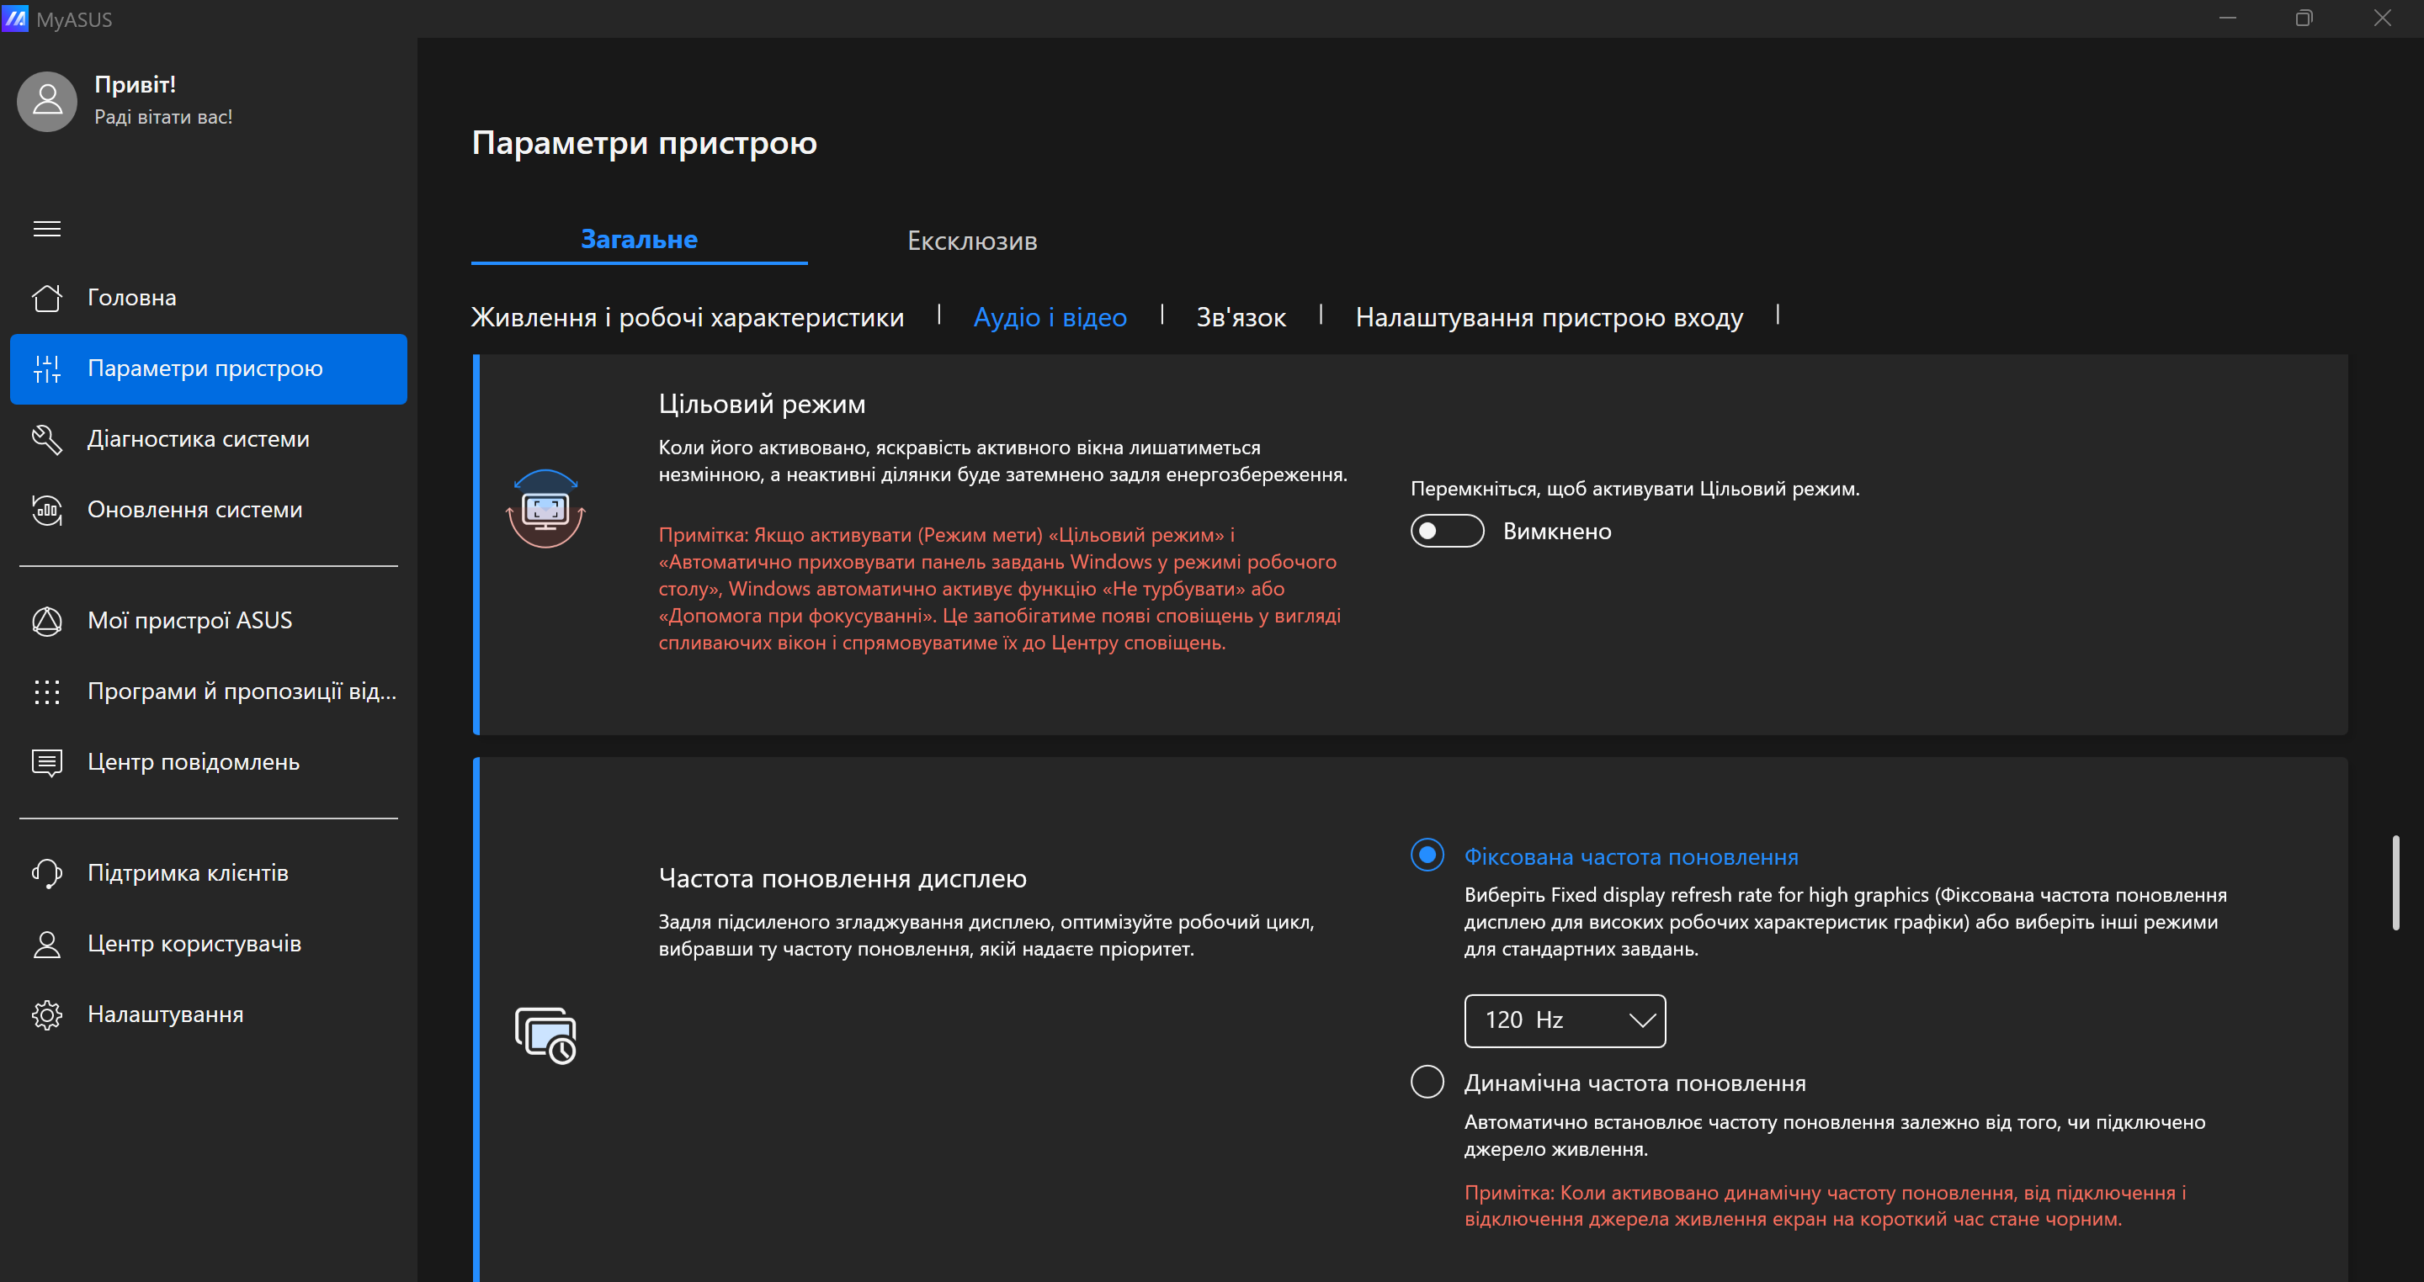Open the 120 Hz refresh rate dropdown
Image resolution: width=2424 pixels, height=1282 pixels.
[1564, 1020]
